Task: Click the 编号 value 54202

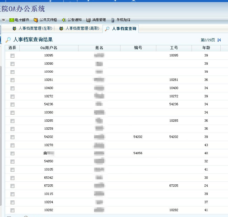Action: [x=138, y=137]
